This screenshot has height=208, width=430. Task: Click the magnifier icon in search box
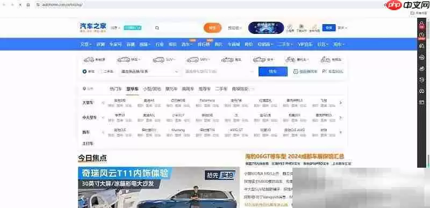click(157, 28)
